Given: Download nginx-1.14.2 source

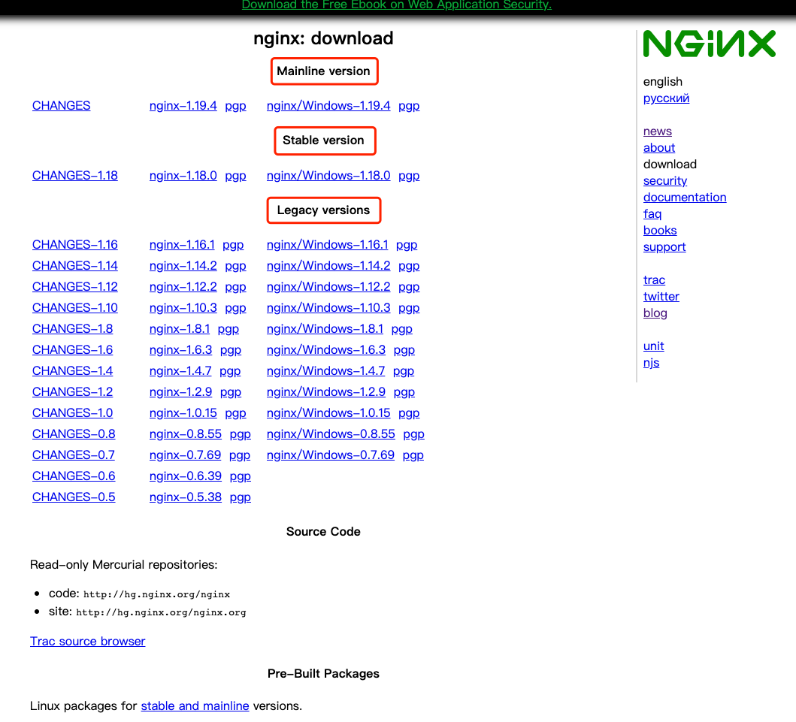Looking at the screenshot, I should 183,266.
